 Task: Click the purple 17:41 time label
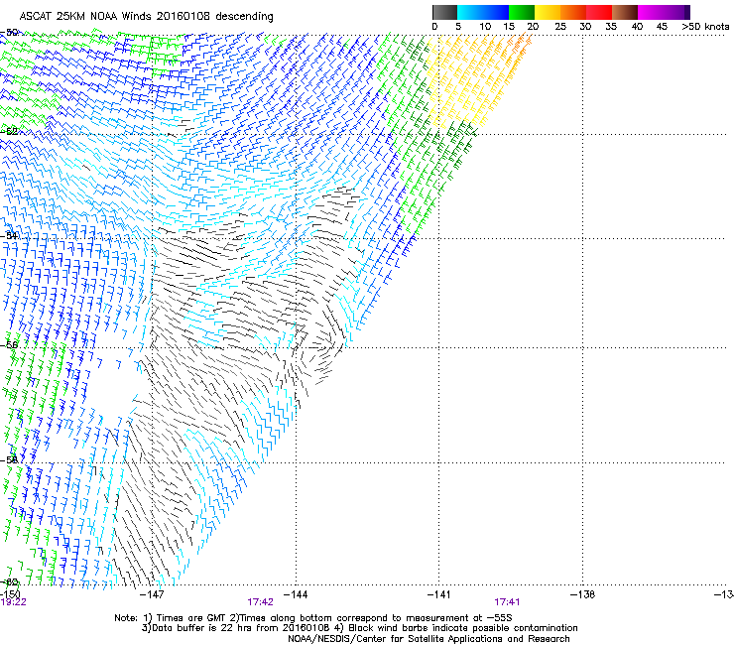(507, 602)
